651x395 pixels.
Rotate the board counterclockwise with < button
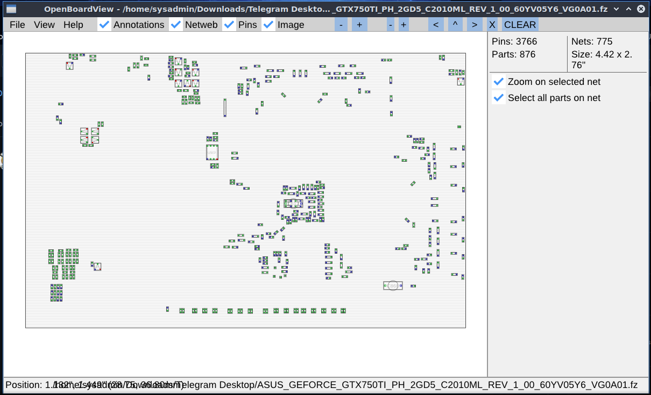pos(436,24)
